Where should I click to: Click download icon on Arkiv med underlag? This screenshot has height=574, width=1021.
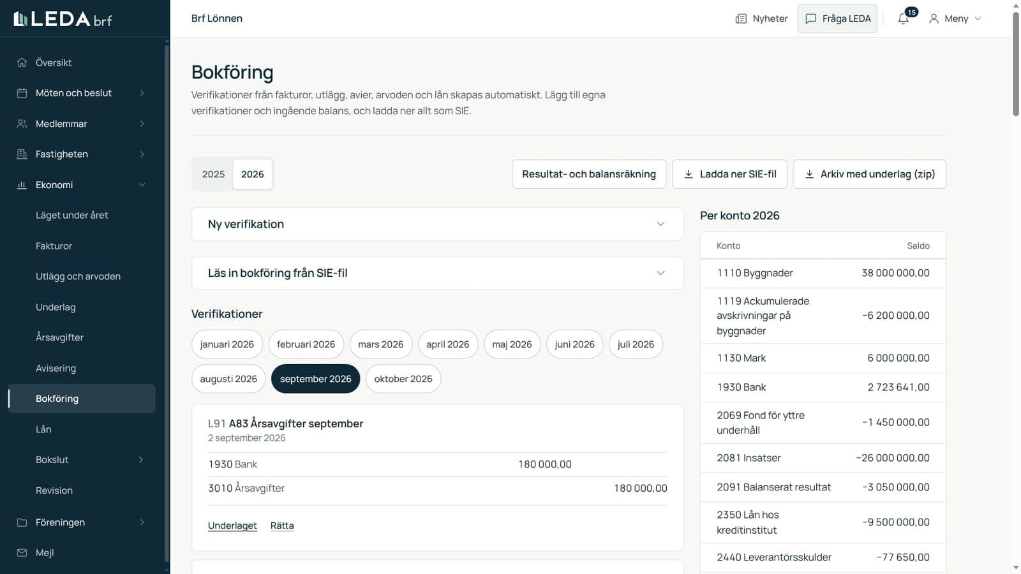tap(809, 174)
